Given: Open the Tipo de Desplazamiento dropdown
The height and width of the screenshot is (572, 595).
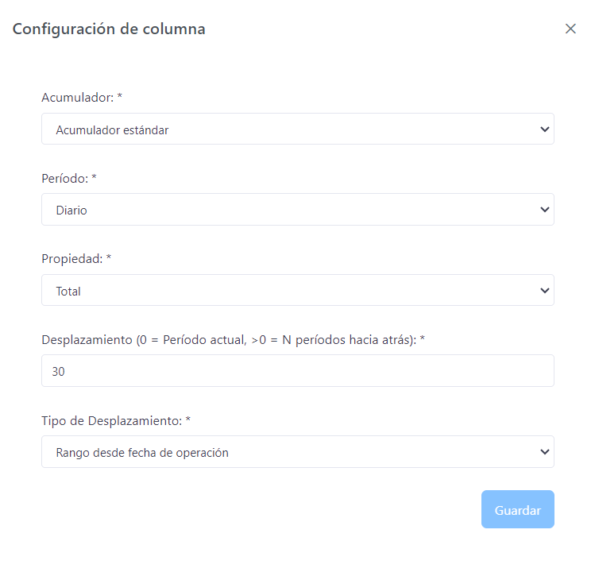Looking at the screenshot, I should pos(297,452).
